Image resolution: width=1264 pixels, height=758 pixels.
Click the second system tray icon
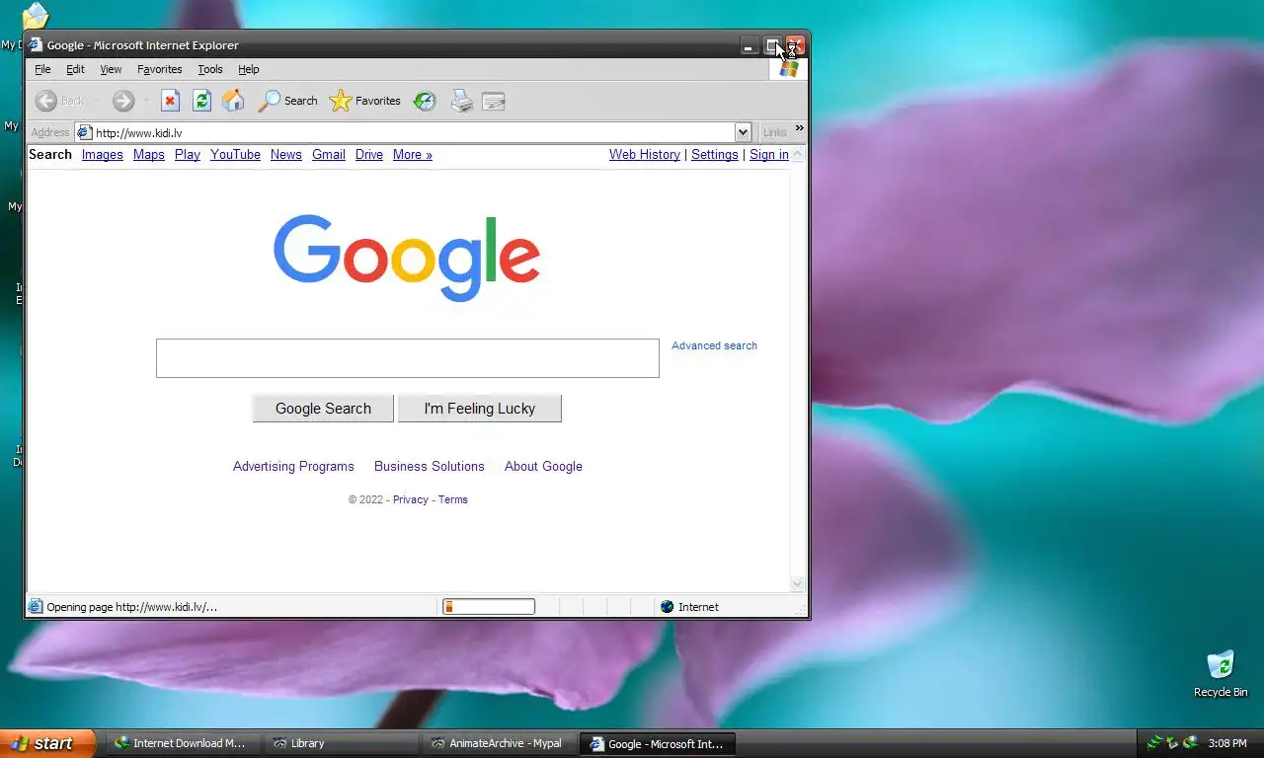tap(1172, 743)
